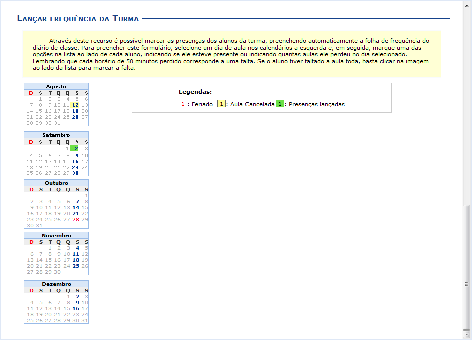This screenshot has width=472, height=340.
Task: Click the green Presenças lançadas legend box
Action: tap(280, 104)
